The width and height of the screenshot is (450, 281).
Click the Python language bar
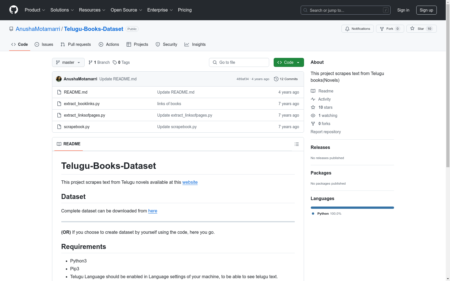(352, 208)
